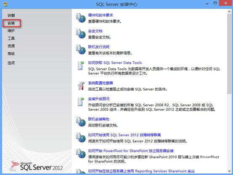Click the document-globe icon next to 安全文档
233x175 pixels.
(x=81, y=34)
